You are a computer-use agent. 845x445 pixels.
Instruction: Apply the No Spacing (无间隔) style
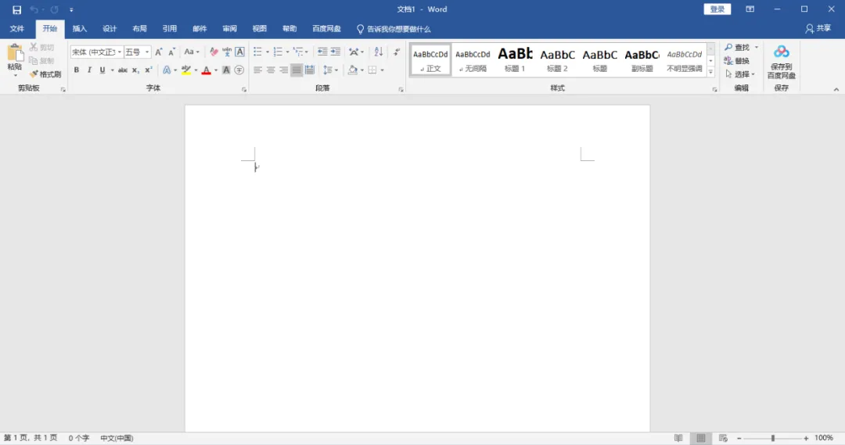click(x=473, y=59)
